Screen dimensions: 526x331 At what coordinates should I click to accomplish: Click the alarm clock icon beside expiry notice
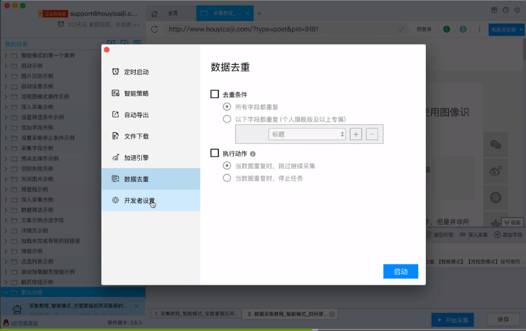click(61, 24)
